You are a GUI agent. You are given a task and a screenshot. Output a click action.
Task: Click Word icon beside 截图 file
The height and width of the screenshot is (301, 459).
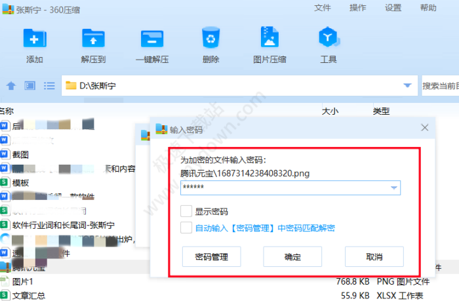coord(4,153)
